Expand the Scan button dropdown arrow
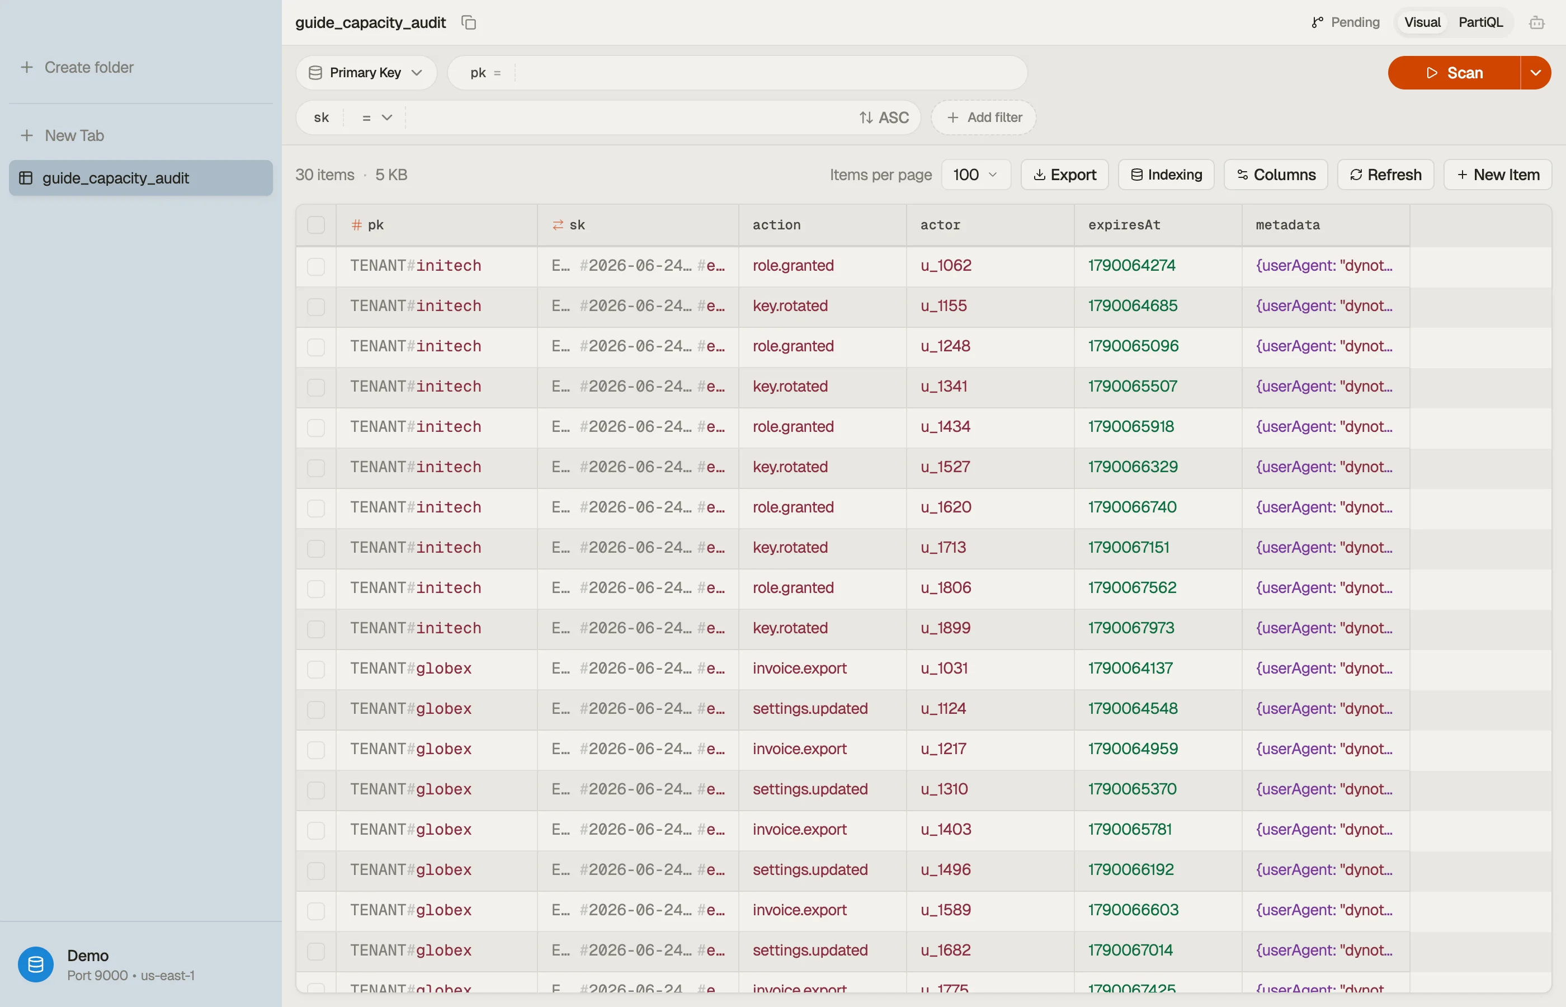Viewport: 1566px width, 1007px height. [x=1536, y=73]
